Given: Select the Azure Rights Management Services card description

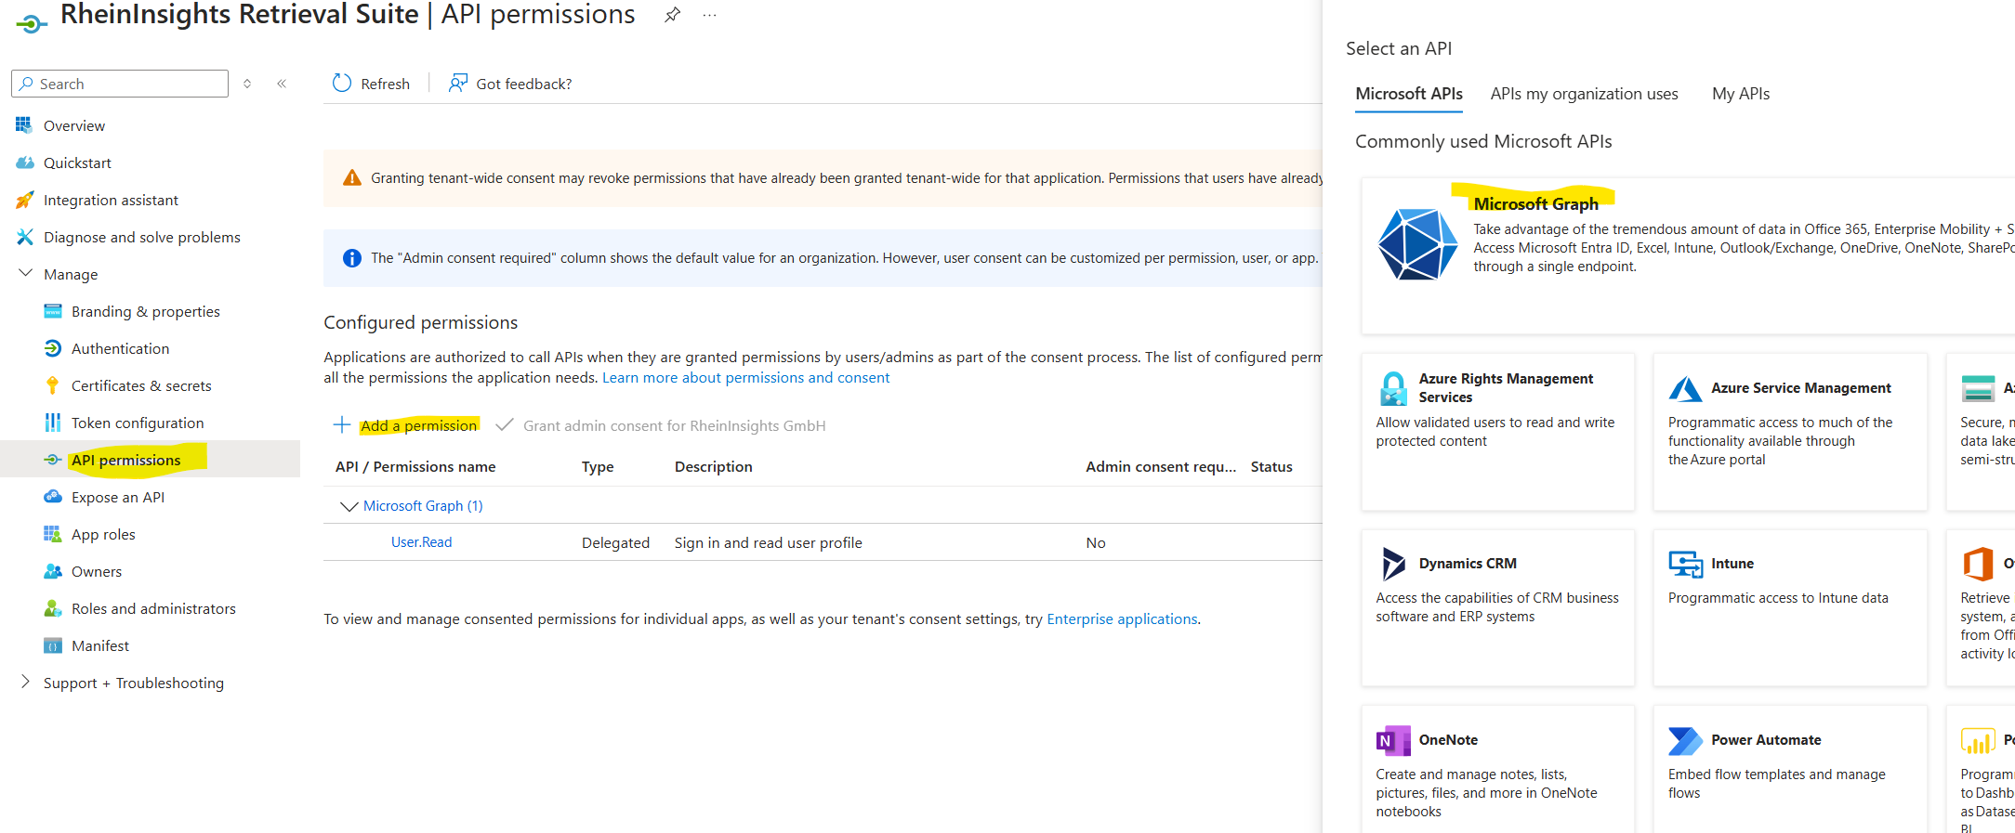Looking at the screenshot, I should tap(1495, 432).
